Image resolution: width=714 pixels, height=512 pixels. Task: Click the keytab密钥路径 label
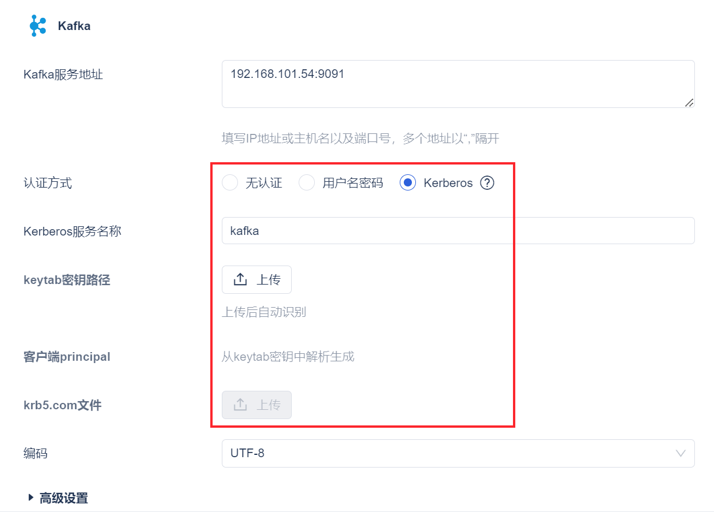coord(66,281)
